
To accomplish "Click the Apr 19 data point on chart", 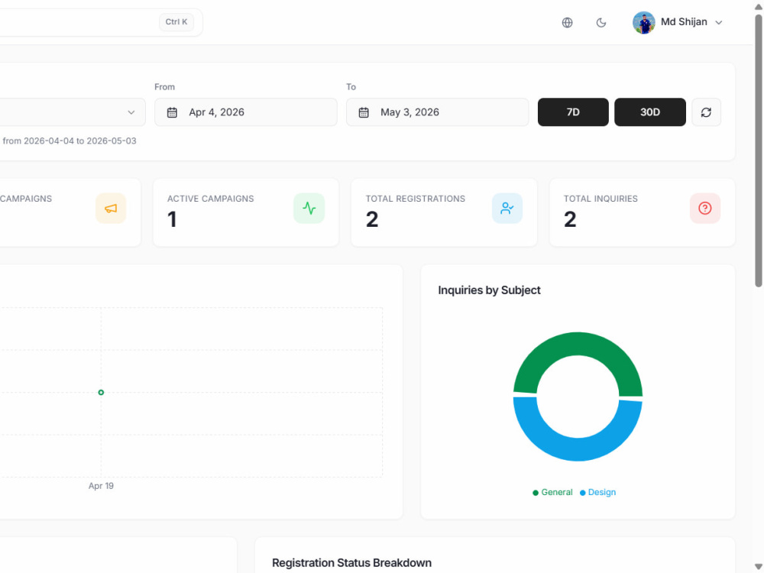I will coord(101,392).
